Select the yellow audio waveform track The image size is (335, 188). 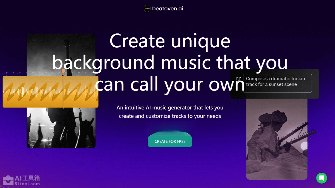click(x=51, y=92)
